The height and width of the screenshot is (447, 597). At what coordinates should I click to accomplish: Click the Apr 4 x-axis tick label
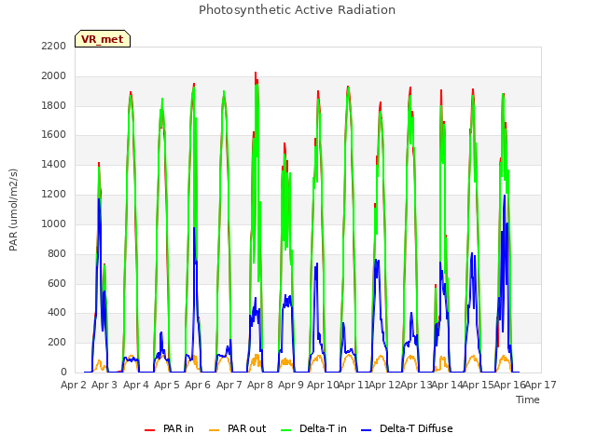[x=136, y=385]
